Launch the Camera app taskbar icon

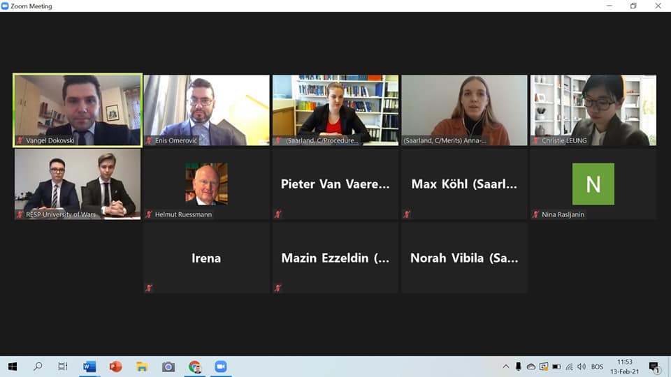tap(168, 367)
